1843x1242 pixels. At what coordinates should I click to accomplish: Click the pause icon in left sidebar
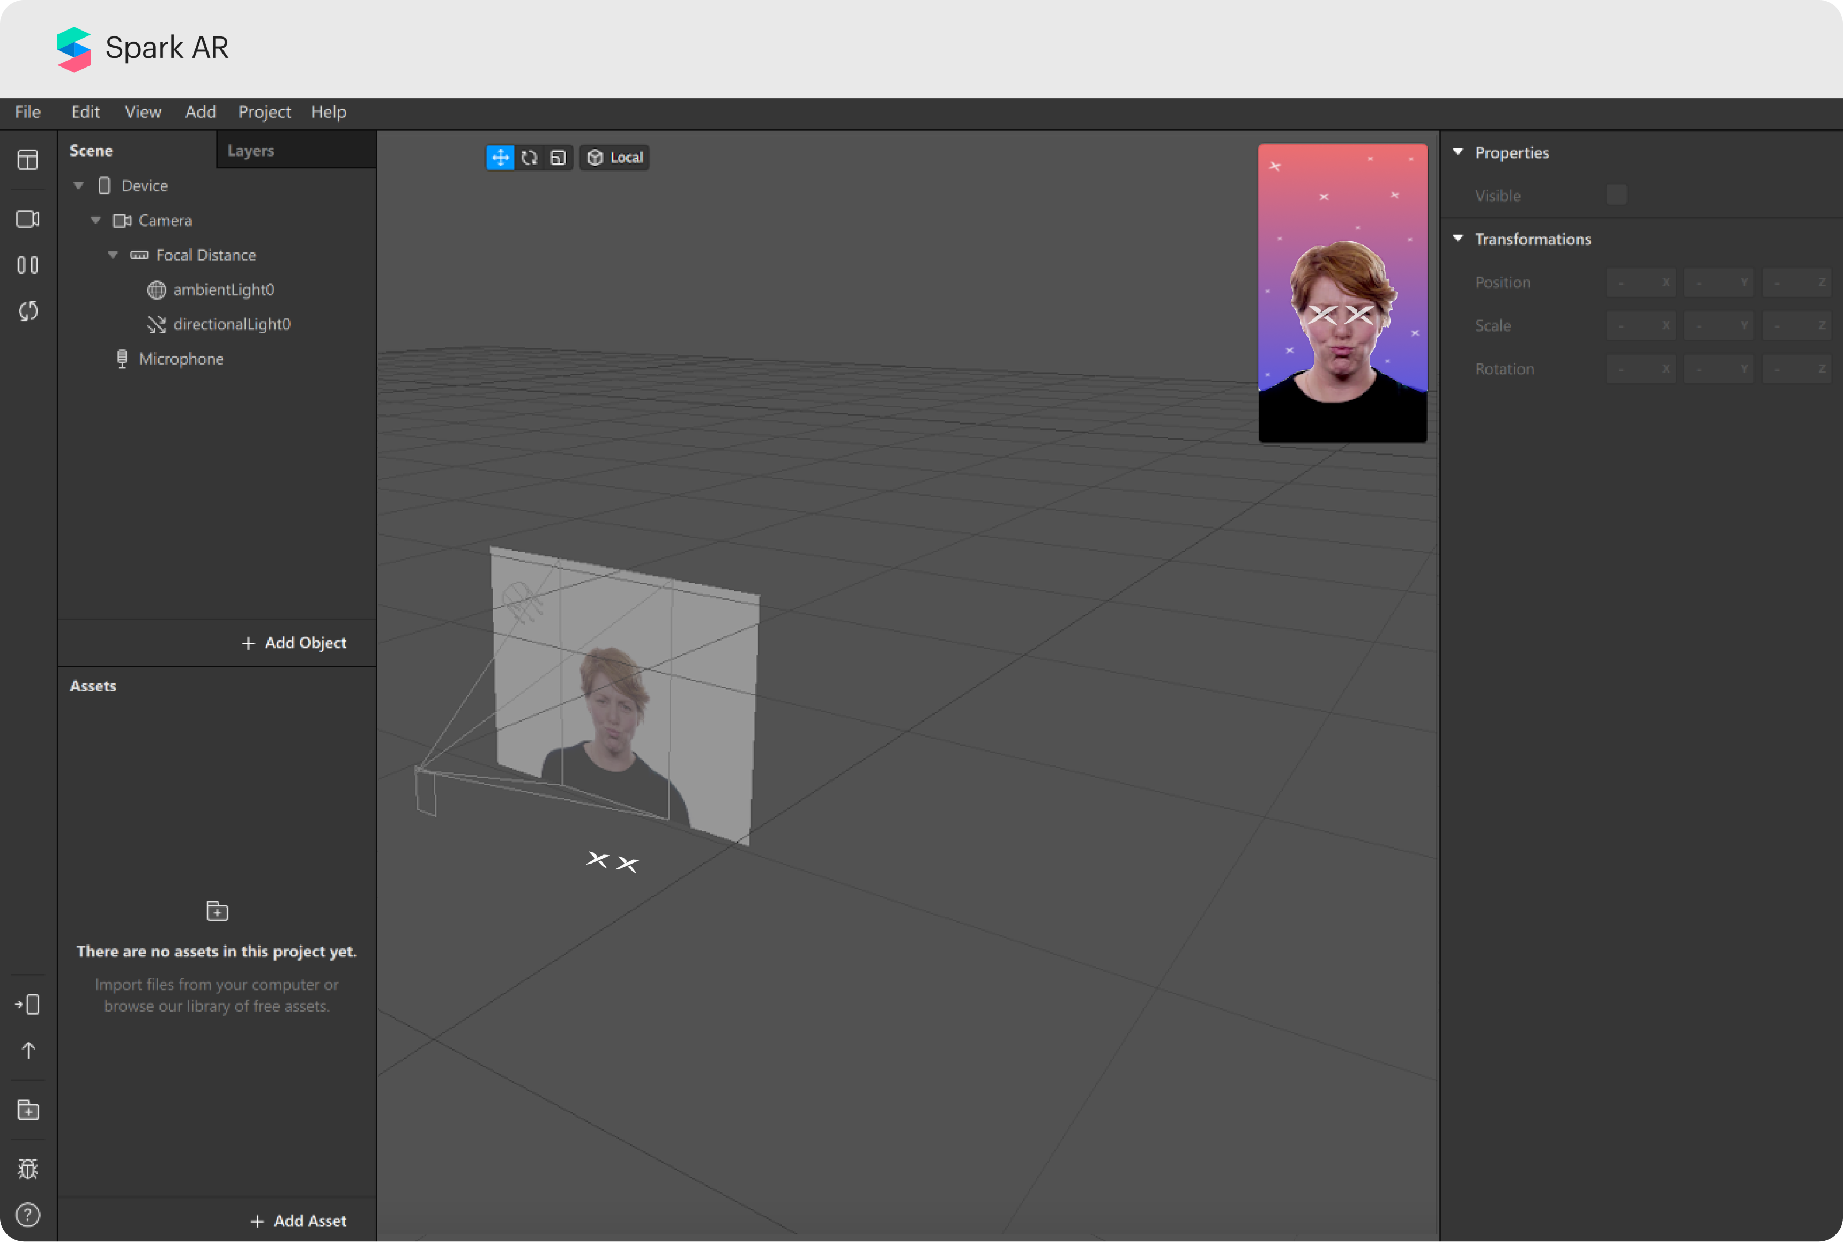pyautogui.click(x=28, y=265)
